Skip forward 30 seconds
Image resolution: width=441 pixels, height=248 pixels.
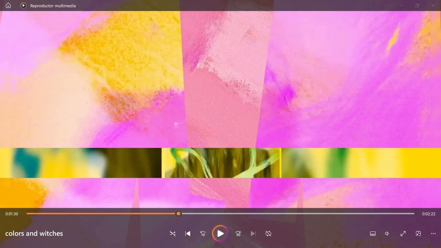[x=238, y=234]
